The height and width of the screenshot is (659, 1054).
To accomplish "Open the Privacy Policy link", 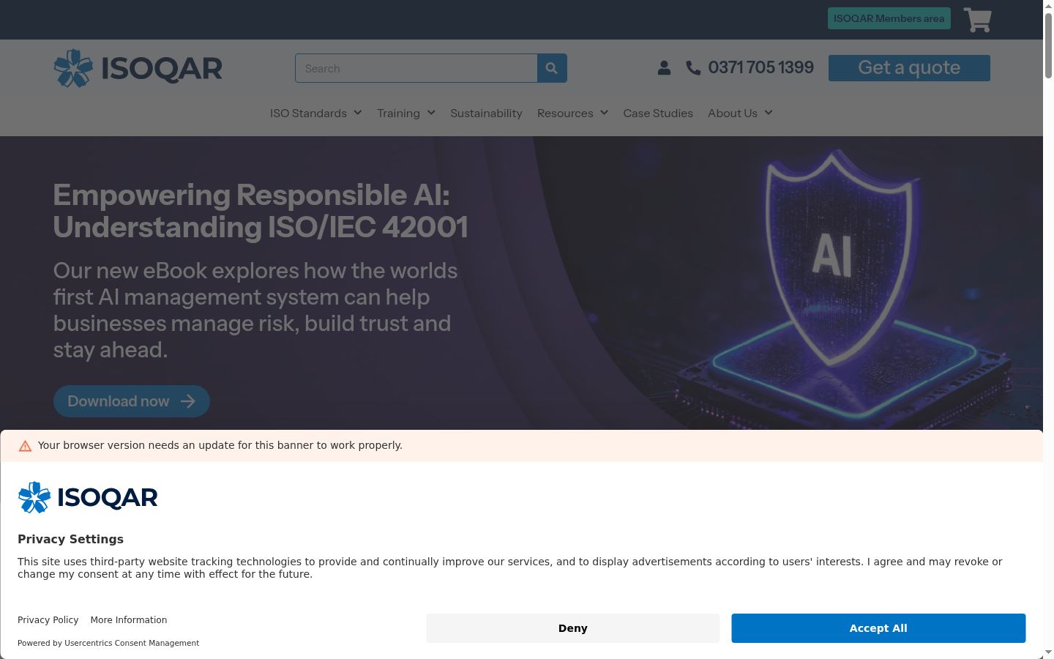I will pos(48,620).
